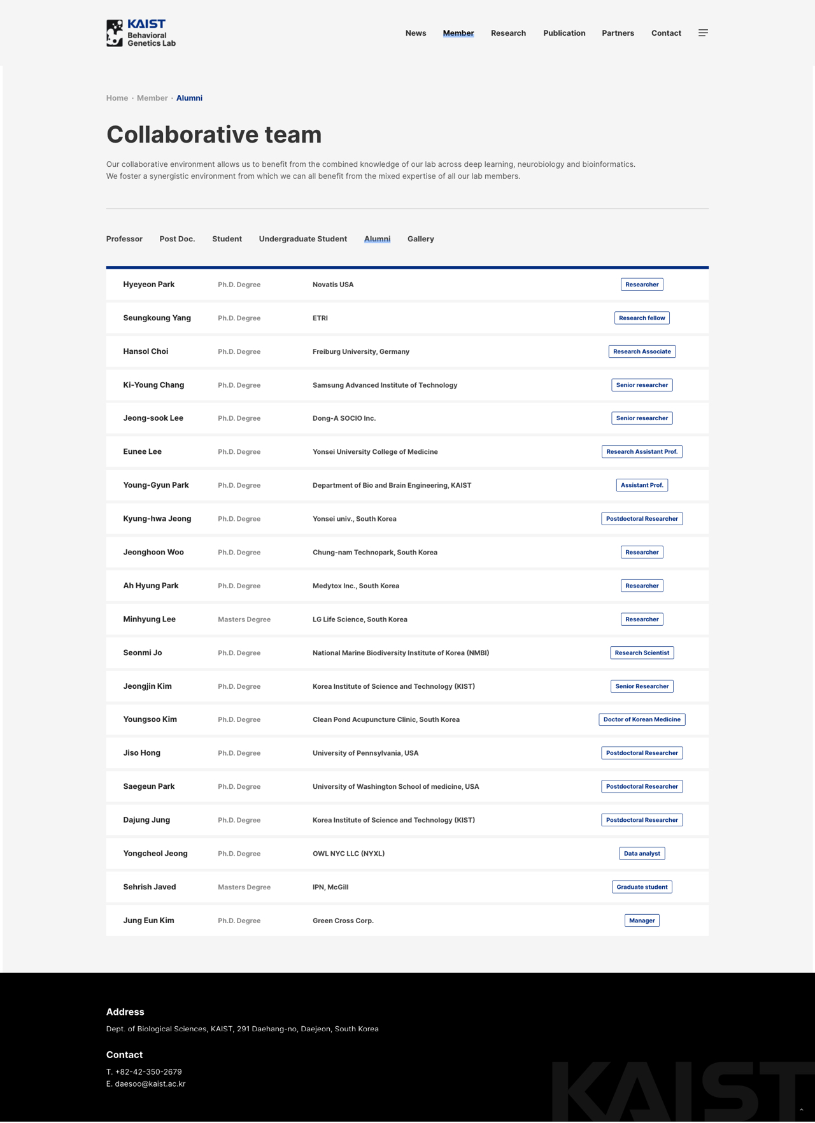Open the Contact menu
The image size is (815, 1123).
point(666,33)
